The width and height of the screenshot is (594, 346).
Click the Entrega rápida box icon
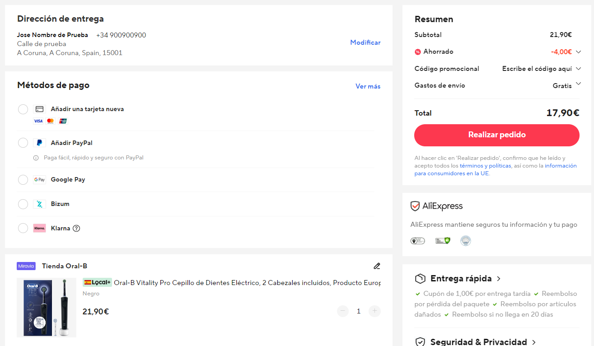[x=420, y=278]
